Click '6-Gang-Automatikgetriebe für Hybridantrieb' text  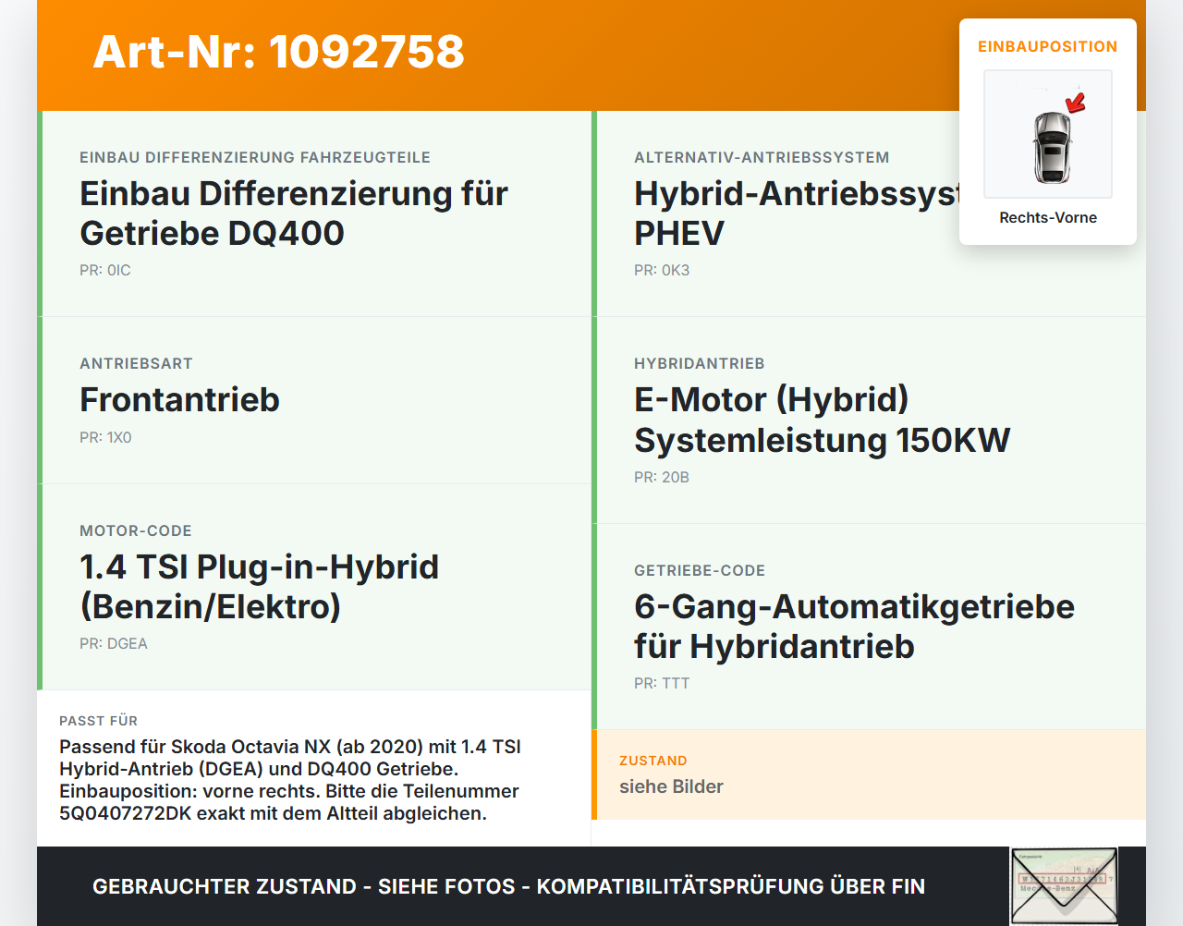pyautogui.click(x=855, y=627)
